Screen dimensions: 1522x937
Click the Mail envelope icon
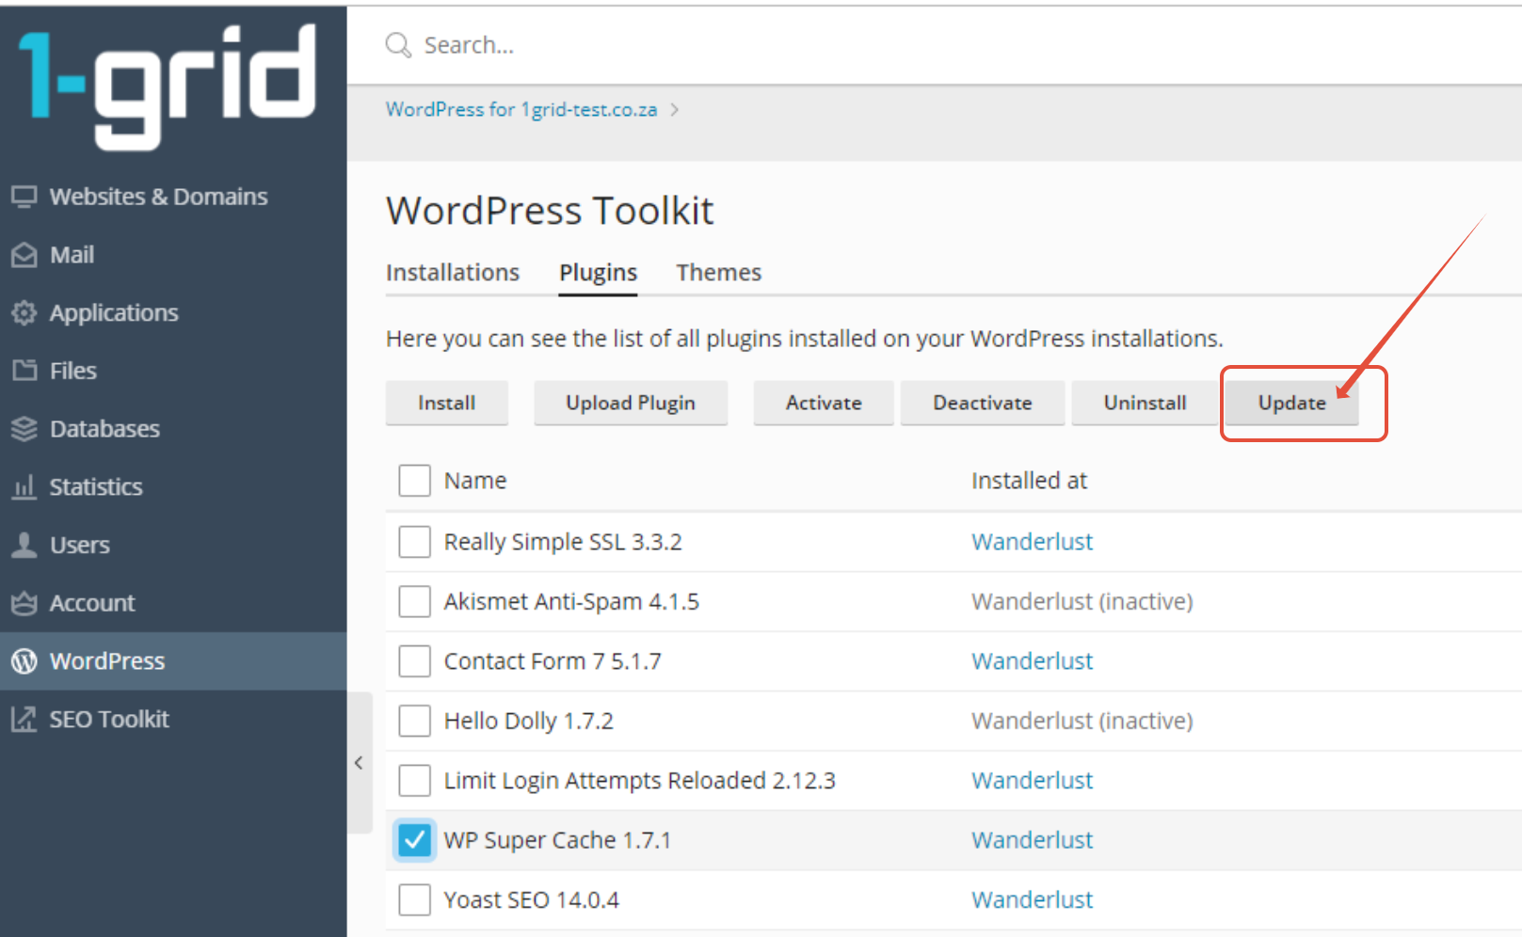click(24, 255)
